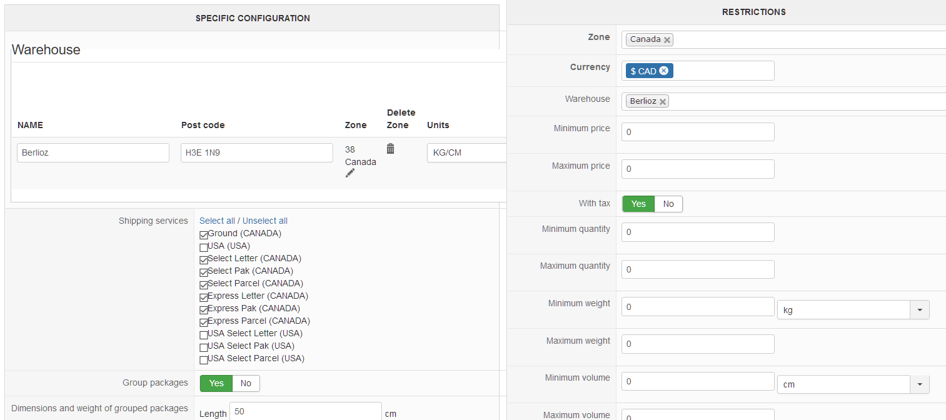Uncheck Ground (CANADA) shipping service

204,235
